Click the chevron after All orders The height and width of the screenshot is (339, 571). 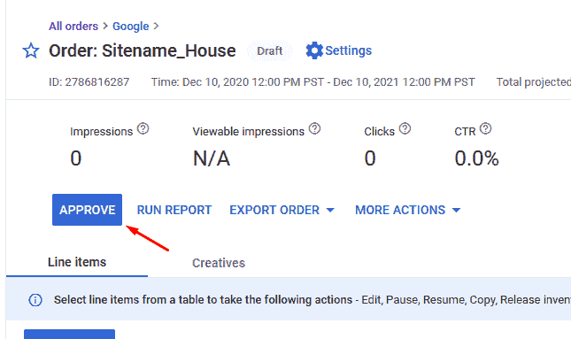(105, 26)
